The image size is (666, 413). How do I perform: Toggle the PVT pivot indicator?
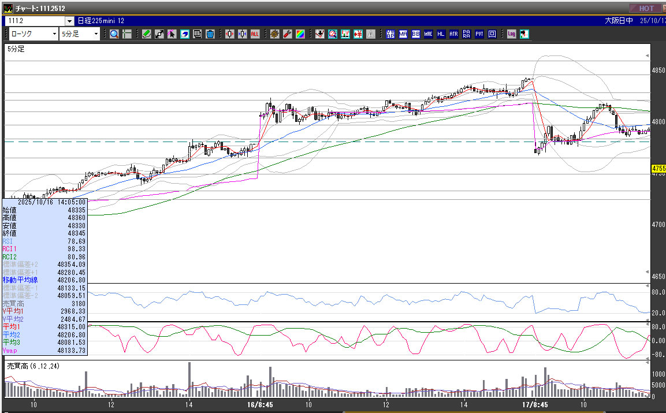(x=479, y=34)
